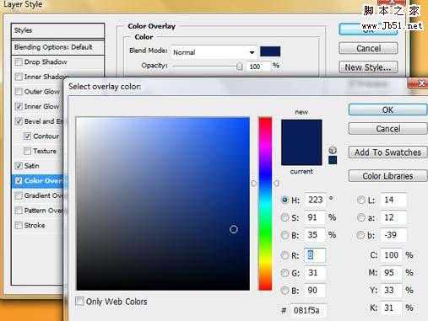Select the Satin style entry
The width and height of the screenshot is (428, 321).
coord(31,166)
